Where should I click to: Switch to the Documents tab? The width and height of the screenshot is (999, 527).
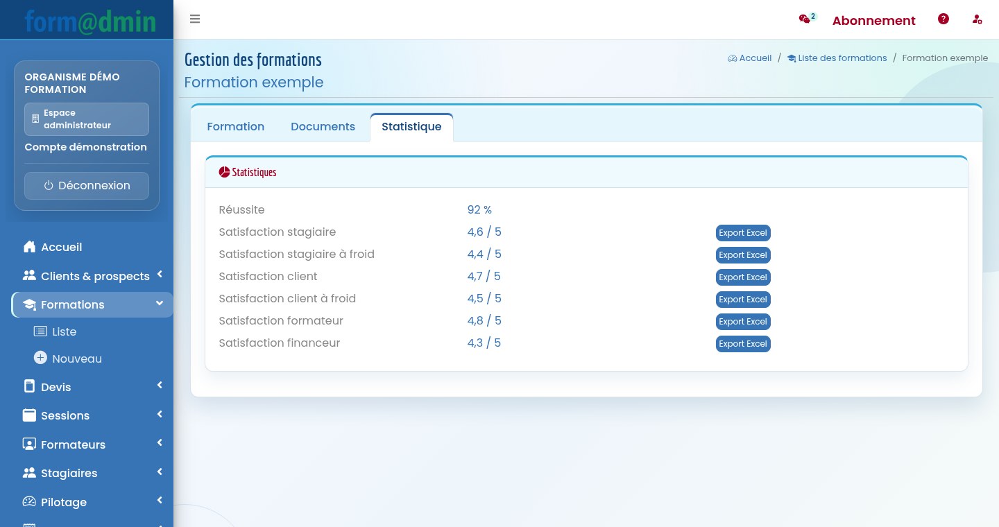323,127
